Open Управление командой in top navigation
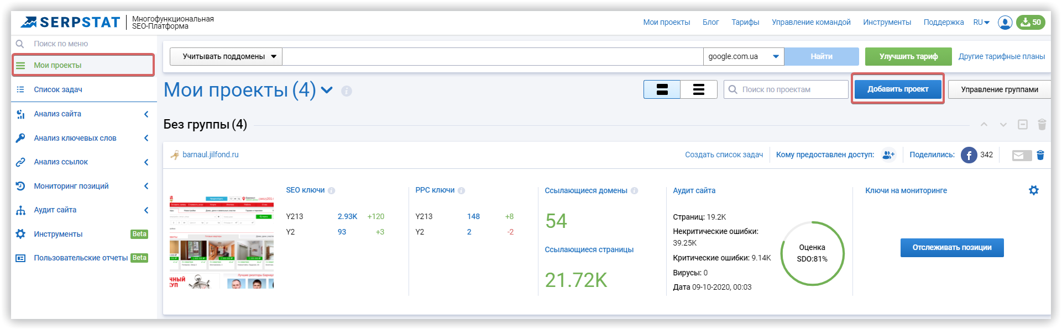1062x330 pixels. pyautogui.click(x=811, y=22)
